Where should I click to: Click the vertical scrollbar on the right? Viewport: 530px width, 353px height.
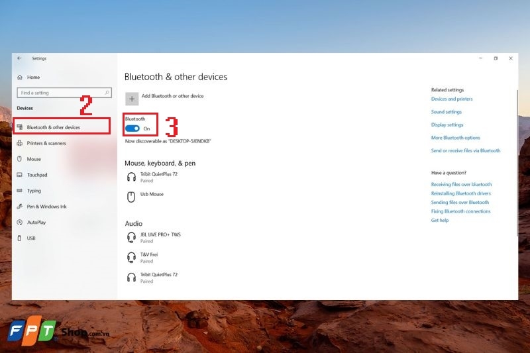(517, 162)
